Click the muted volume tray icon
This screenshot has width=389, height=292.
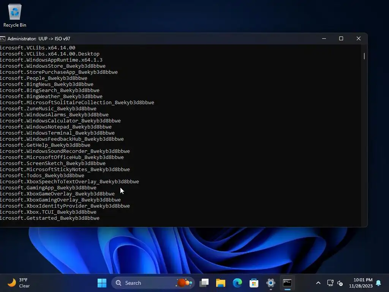click(x=340, y=283)
